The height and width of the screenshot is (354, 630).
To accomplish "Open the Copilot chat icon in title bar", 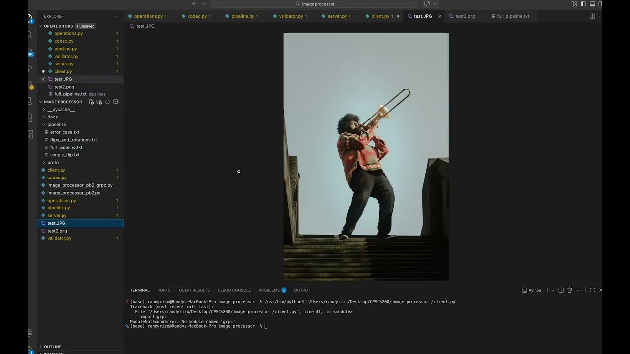I will coord(427,4).
